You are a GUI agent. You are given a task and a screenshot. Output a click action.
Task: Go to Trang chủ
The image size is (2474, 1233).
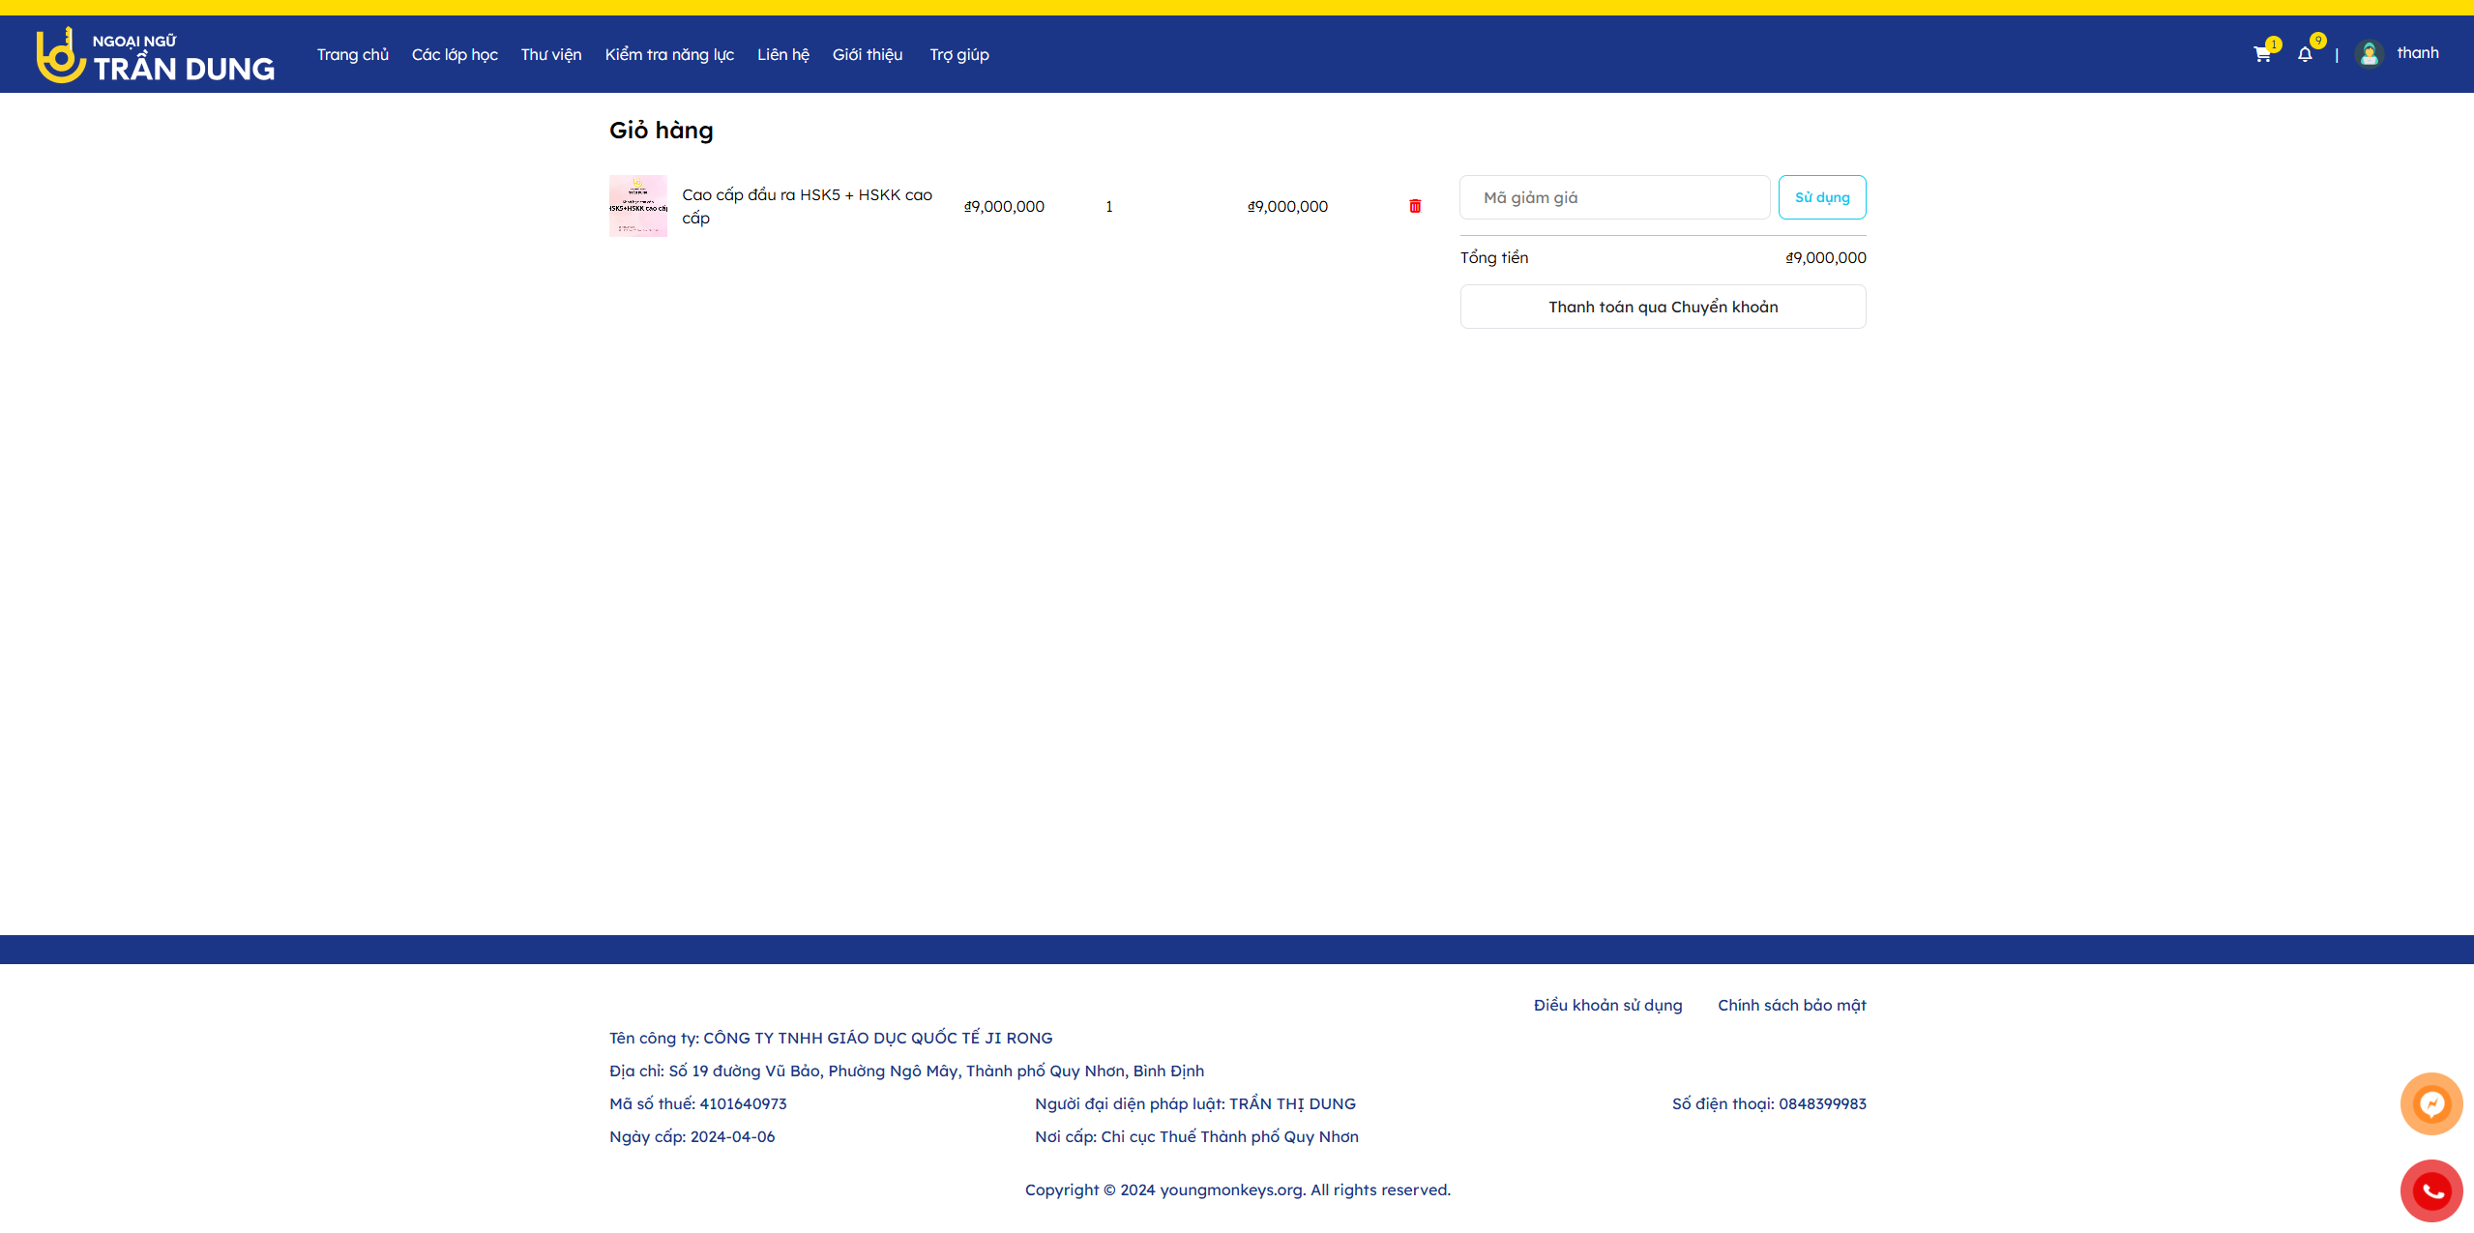352,55
